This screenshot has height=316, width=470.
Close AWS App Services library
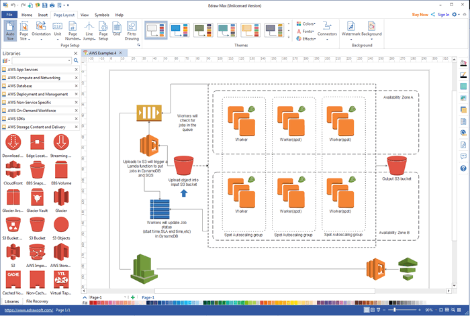pyautogui.click(x=76, y=70)
